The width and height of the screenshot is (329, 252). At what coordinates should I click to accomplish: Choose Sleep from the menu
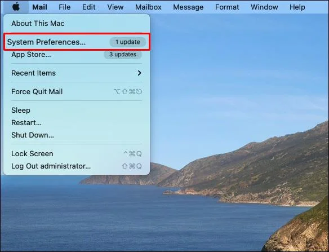click(x=77, y=110)
